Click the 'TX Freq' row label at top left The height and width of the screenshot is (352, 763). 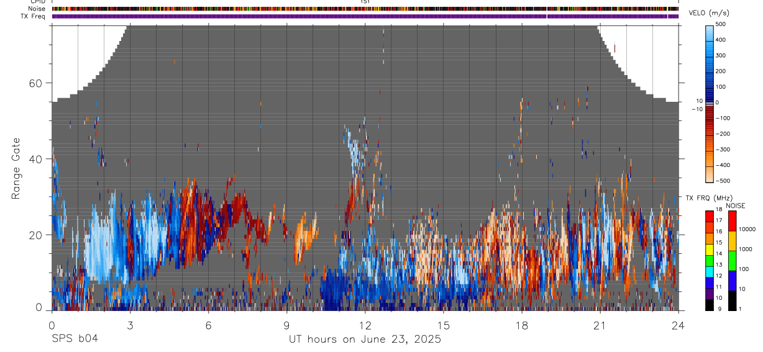(34, 16)
